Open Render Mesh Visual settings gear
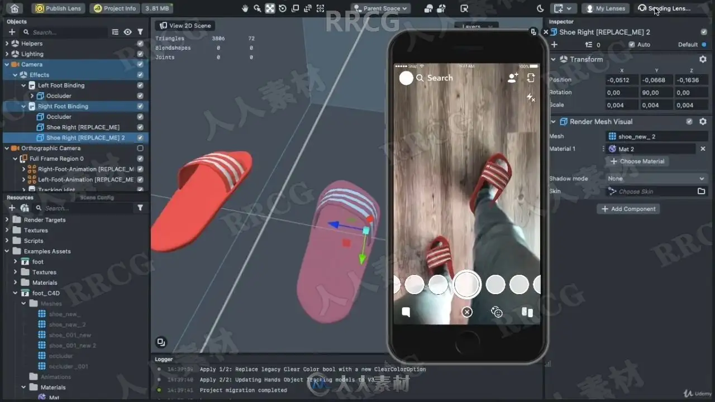This screenshot has height=402, width=715. coord(703,121)
